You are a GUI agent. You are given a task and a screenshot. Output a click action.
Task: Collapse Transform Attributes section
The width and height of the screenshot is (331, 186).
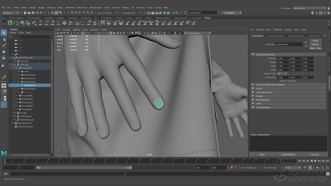[253, 55]
